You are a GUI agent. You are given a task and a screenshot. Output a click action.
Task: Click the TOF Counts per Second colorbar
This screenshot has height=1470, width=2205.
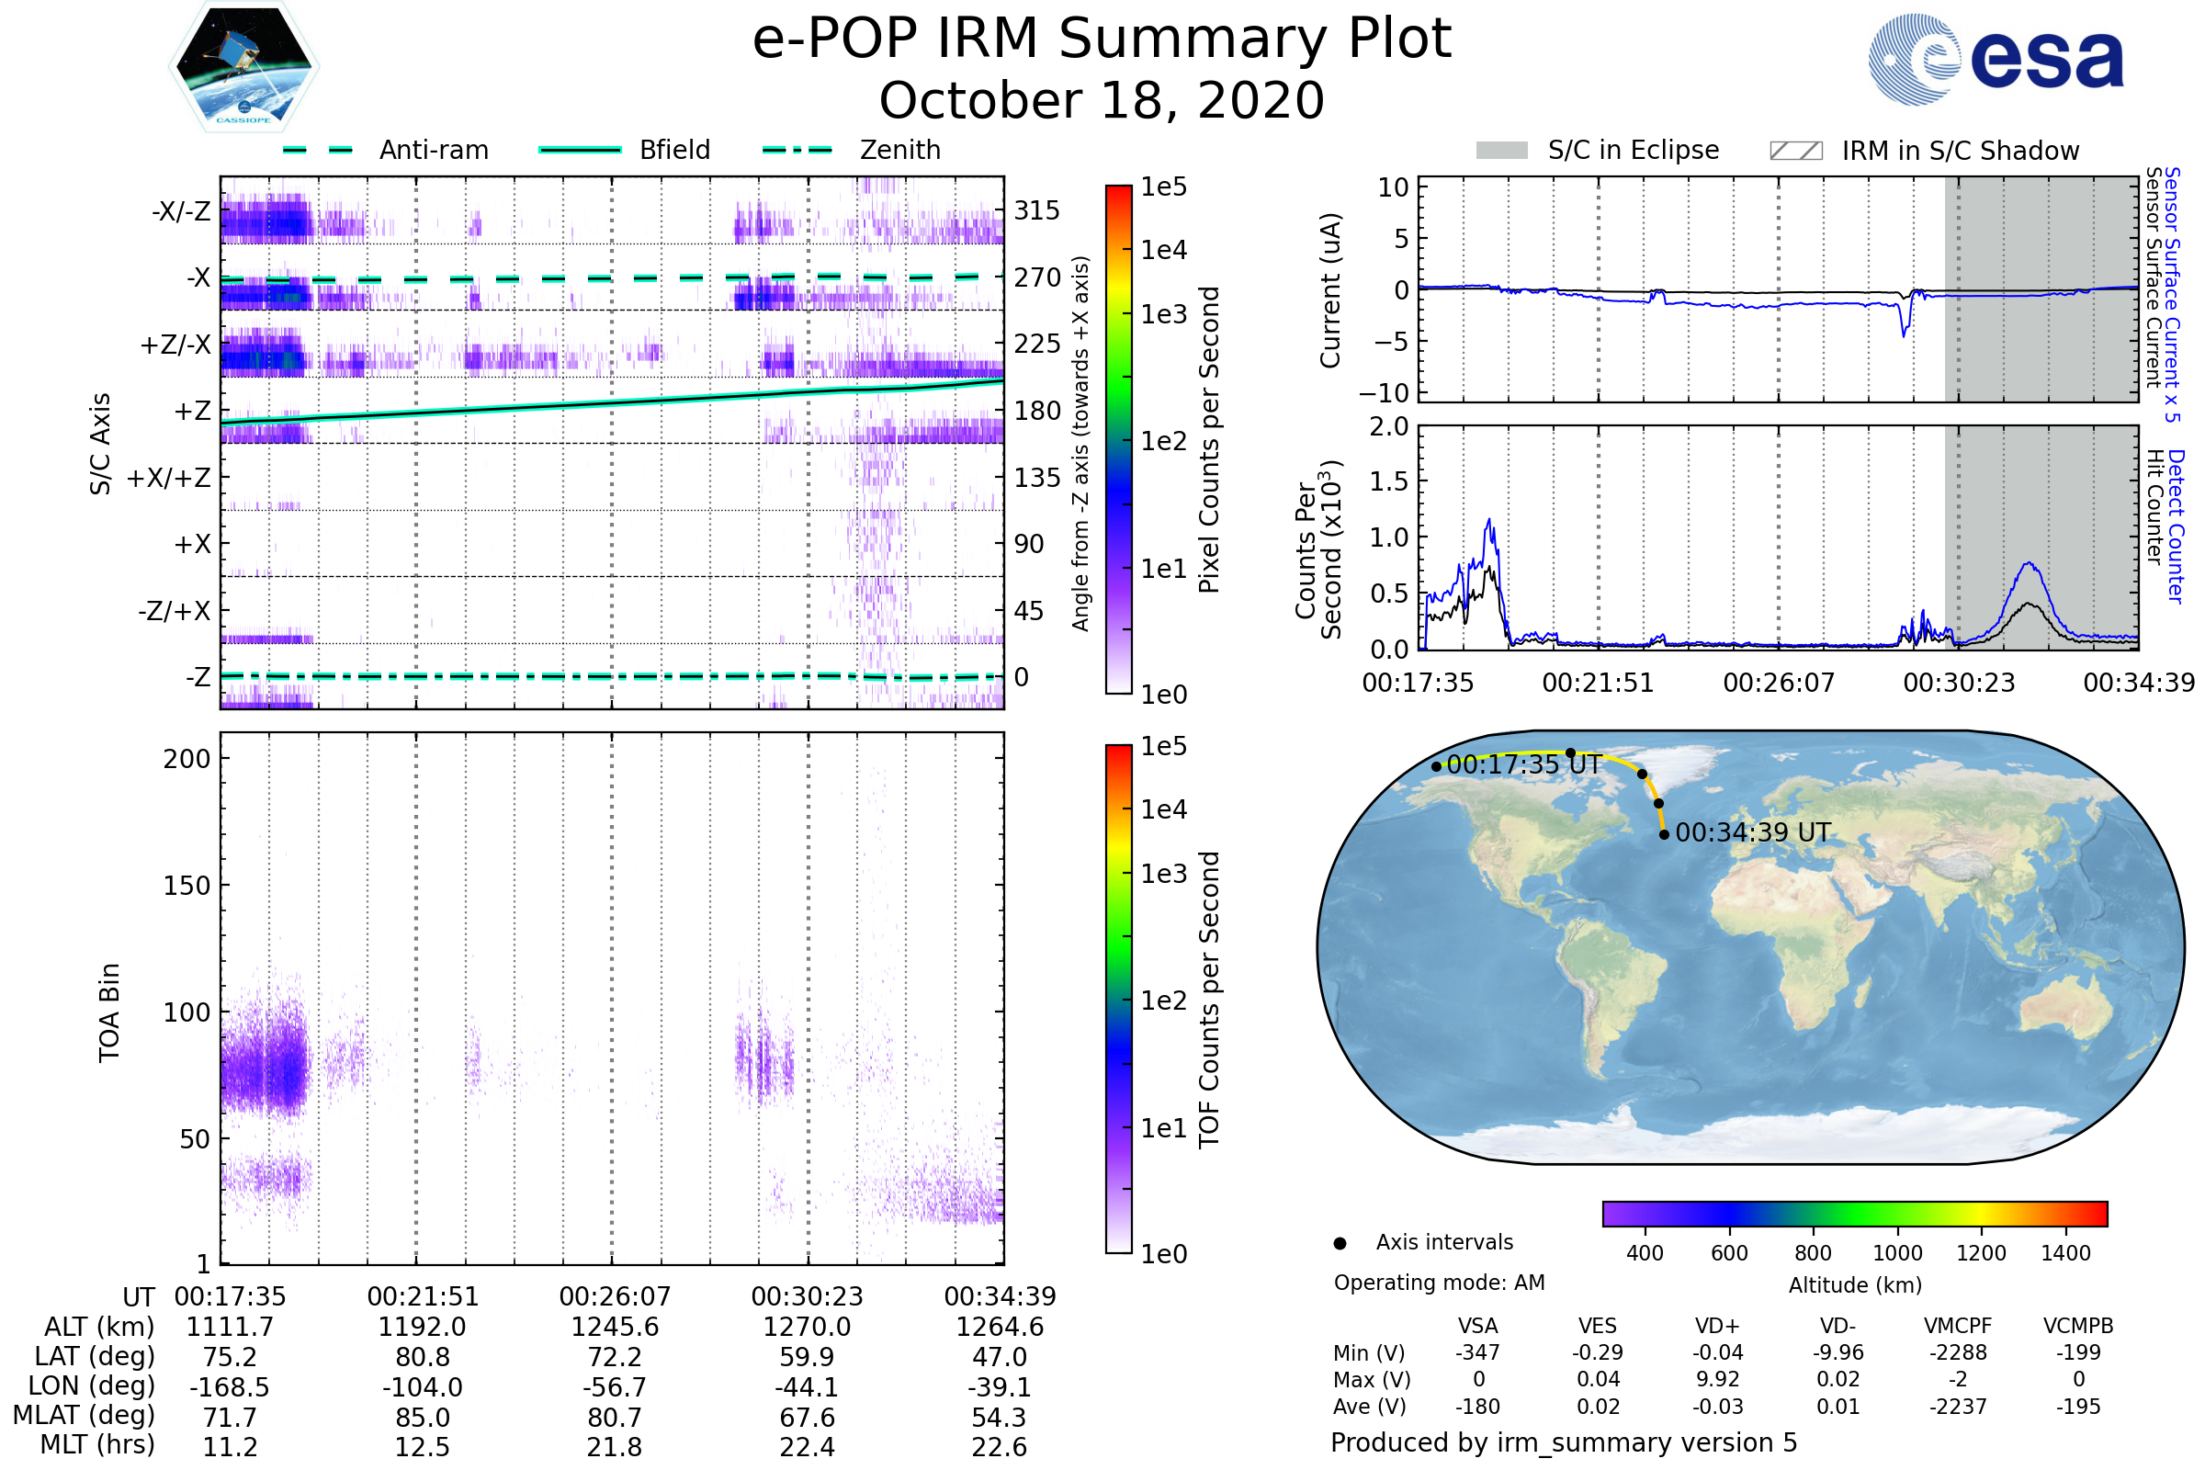tap(1118, 999)
